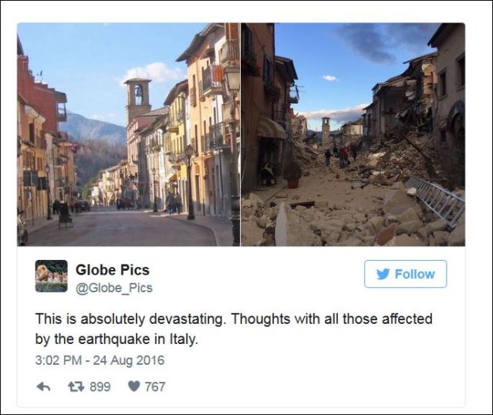Open the 3:02 PM timestamp link
The height and width of the screenshot is (415, 493).
click(59, 360)
